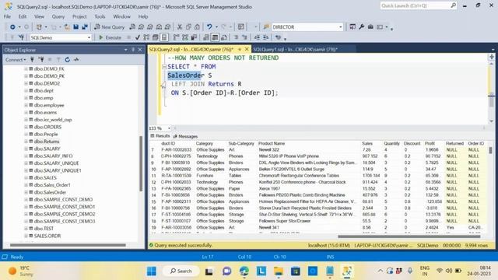Expand the dbo.SalesOrder table node

(26, 192)
